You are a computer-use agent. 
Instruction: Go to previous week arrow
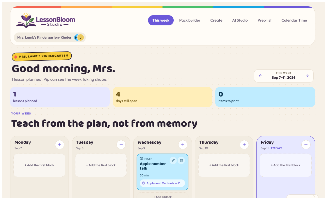click(260, 76)
